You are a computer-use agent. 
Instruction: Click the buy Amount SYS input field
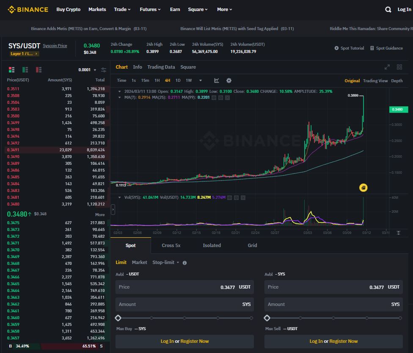(x=184, y=304)
